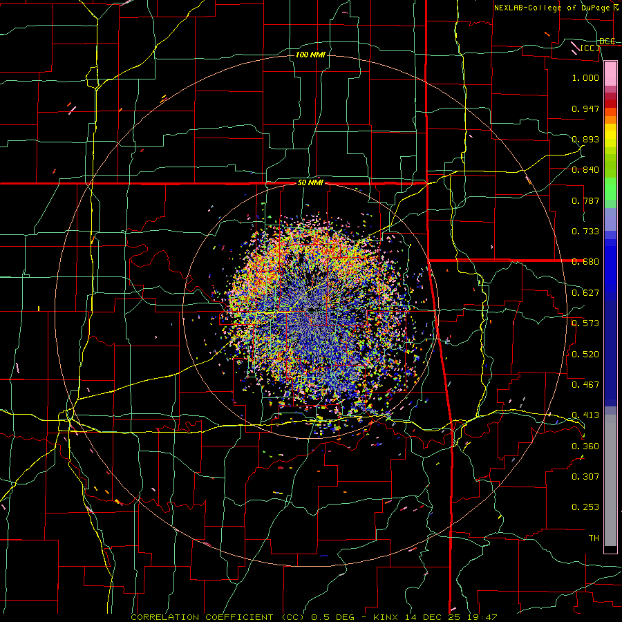Click the 50 NMI range ring label

pos(310,182)
